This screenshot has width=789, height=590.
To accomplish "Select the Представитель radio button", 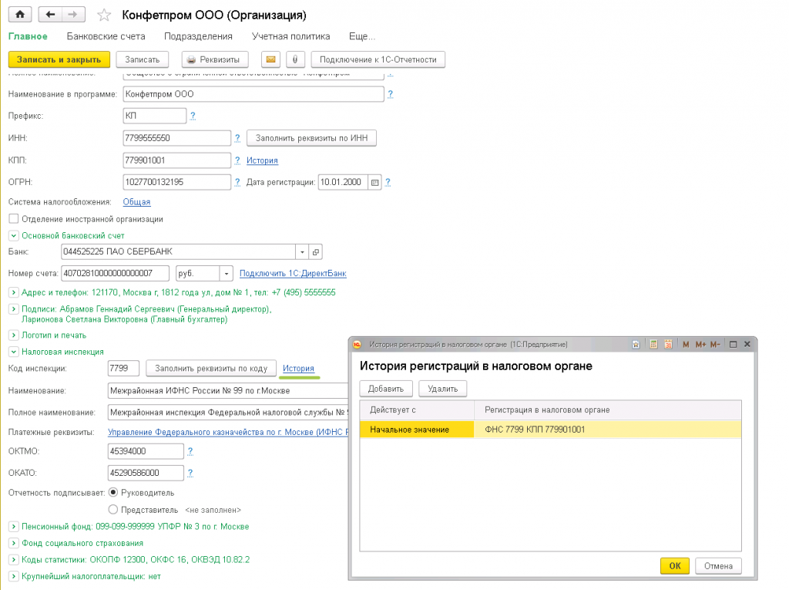I will coord(113,510).
